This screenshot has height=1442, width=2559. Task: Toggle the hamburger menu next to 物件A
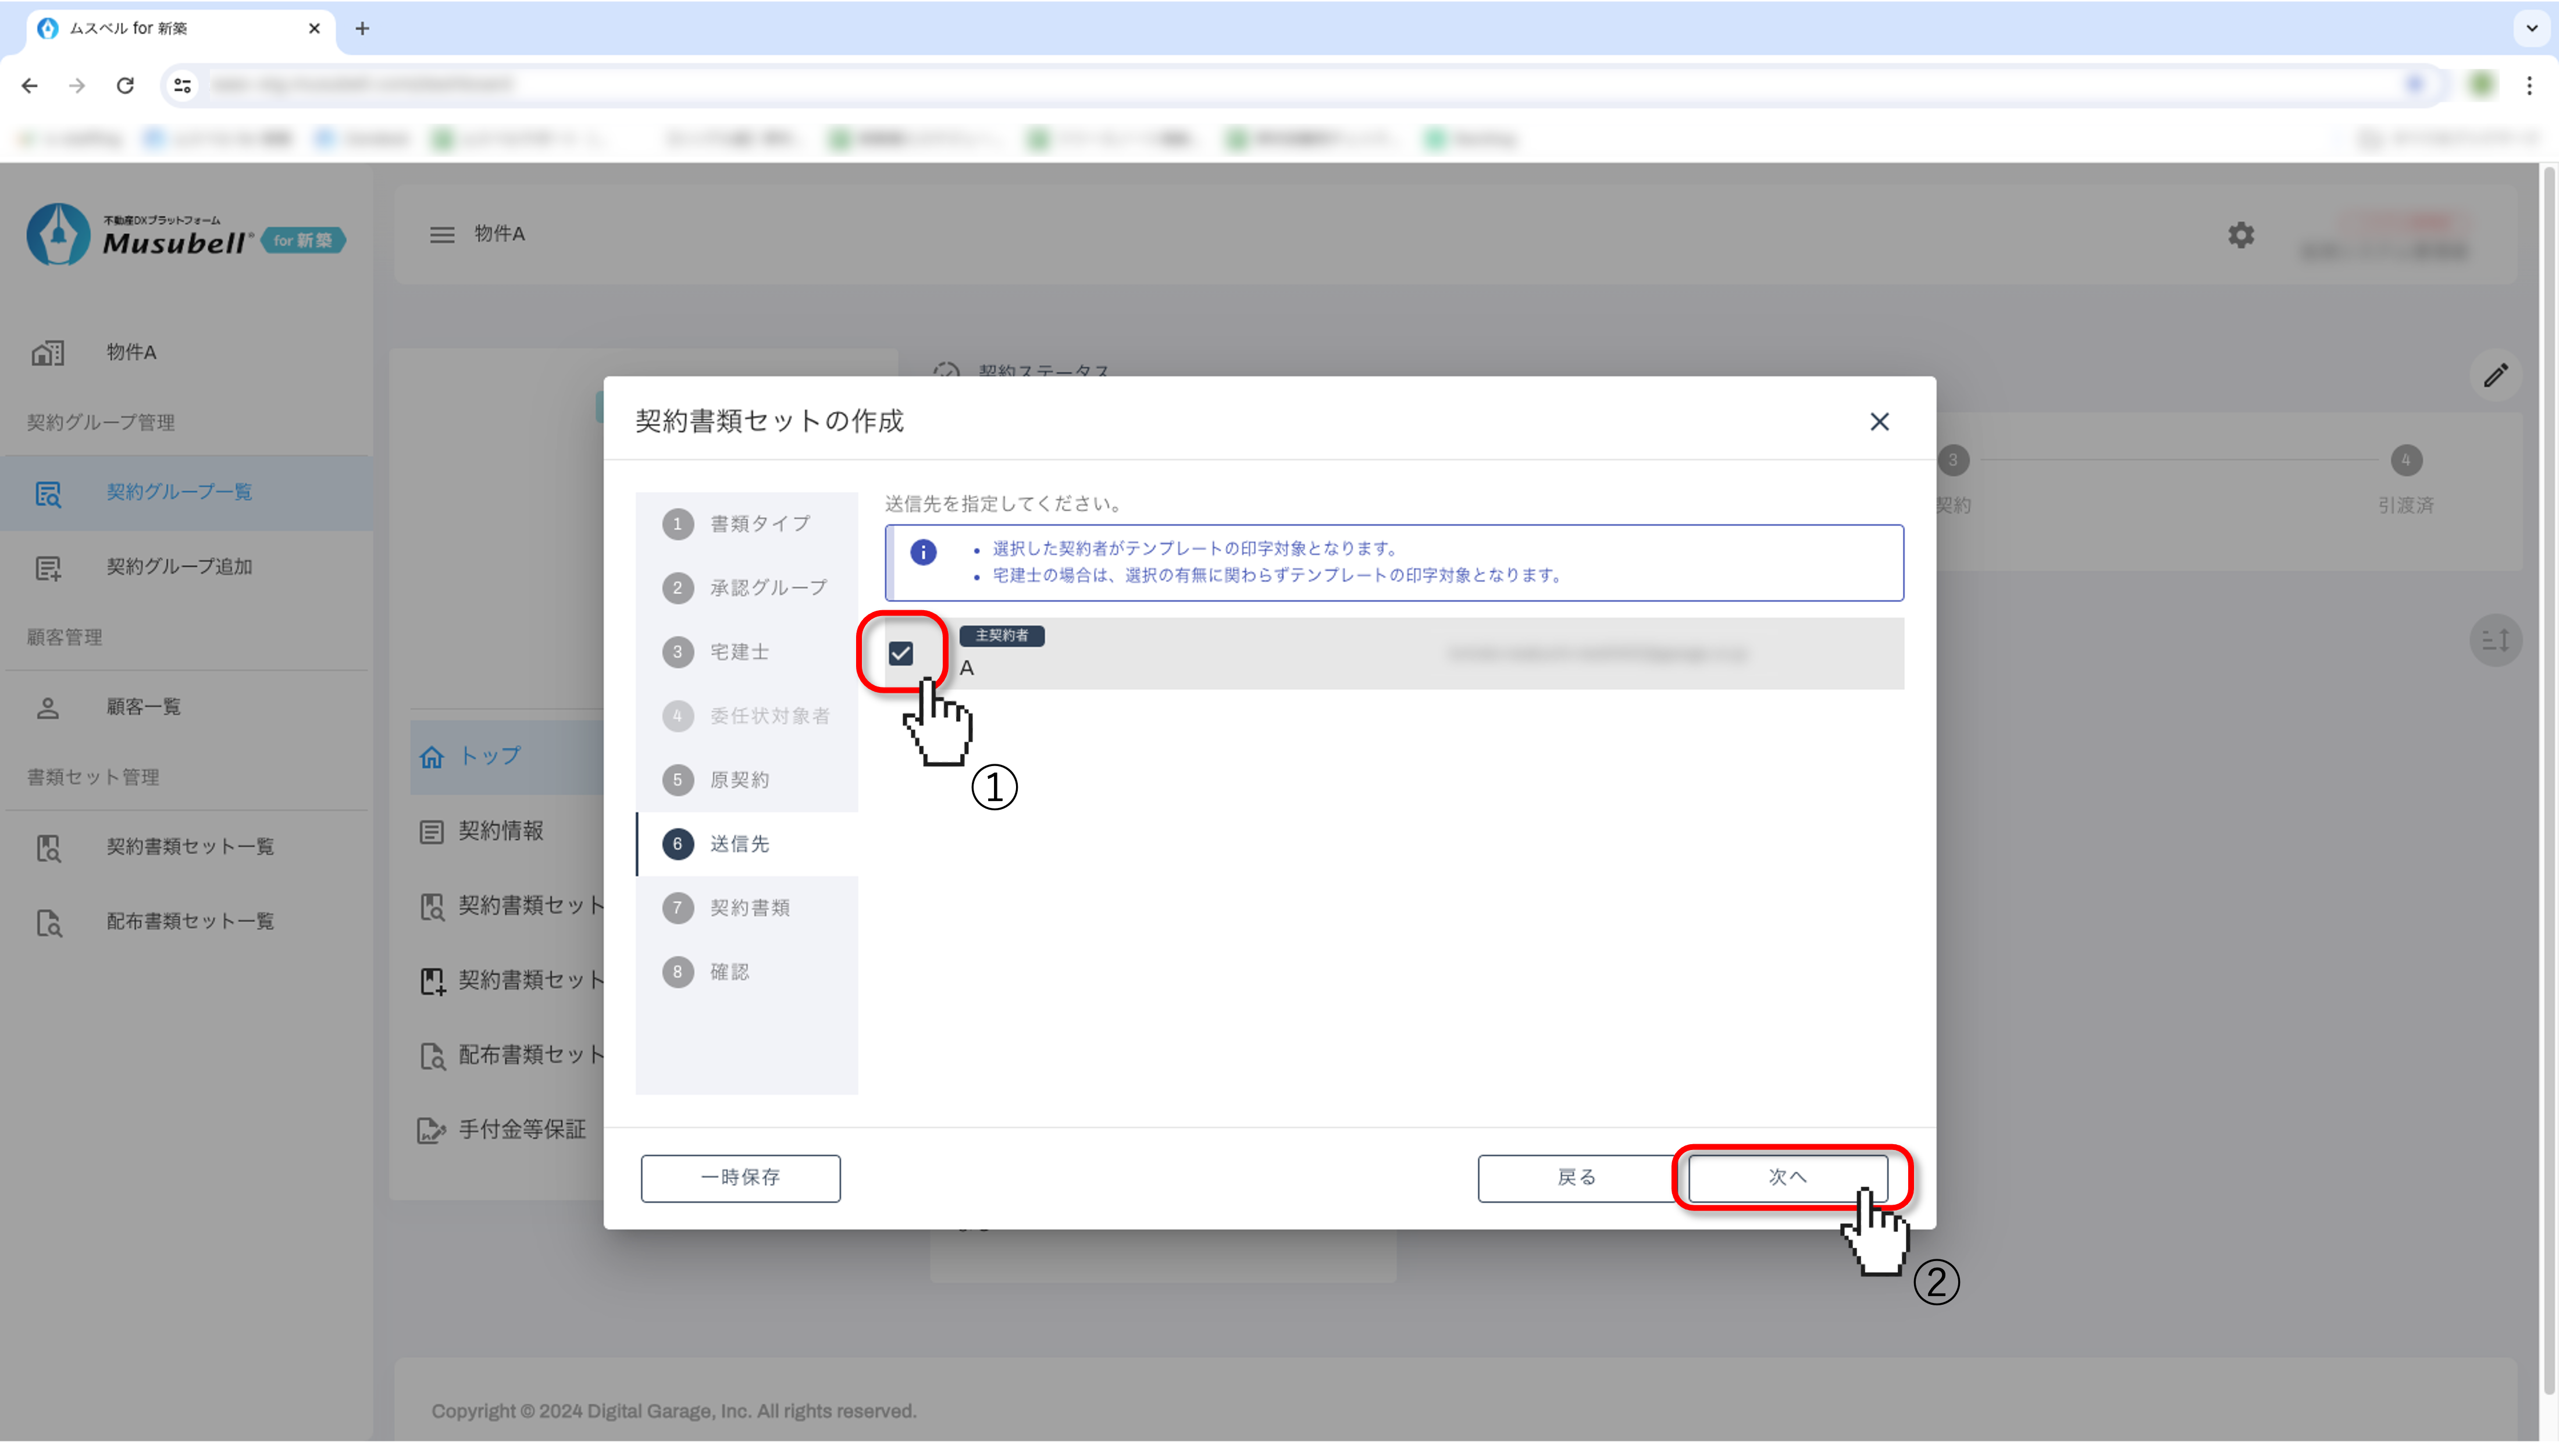point(442,234)
